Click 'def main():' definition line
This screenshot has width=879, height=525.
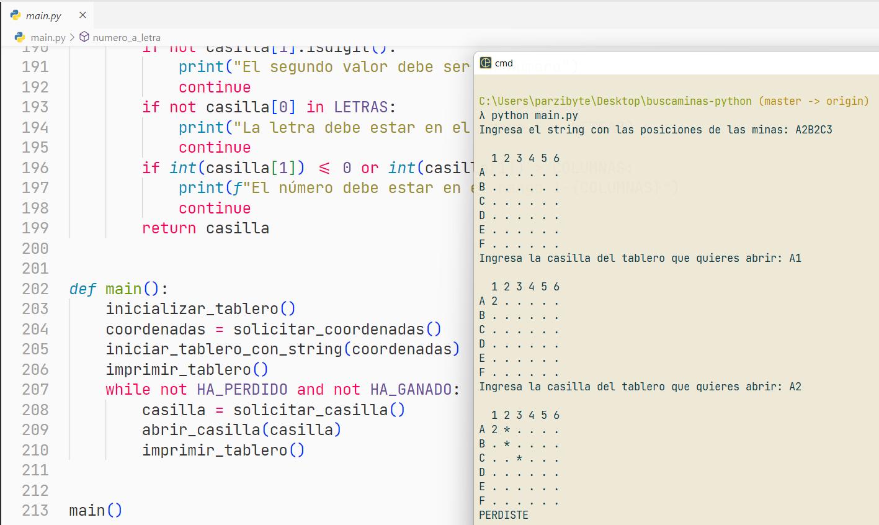(x=118, y=289)
